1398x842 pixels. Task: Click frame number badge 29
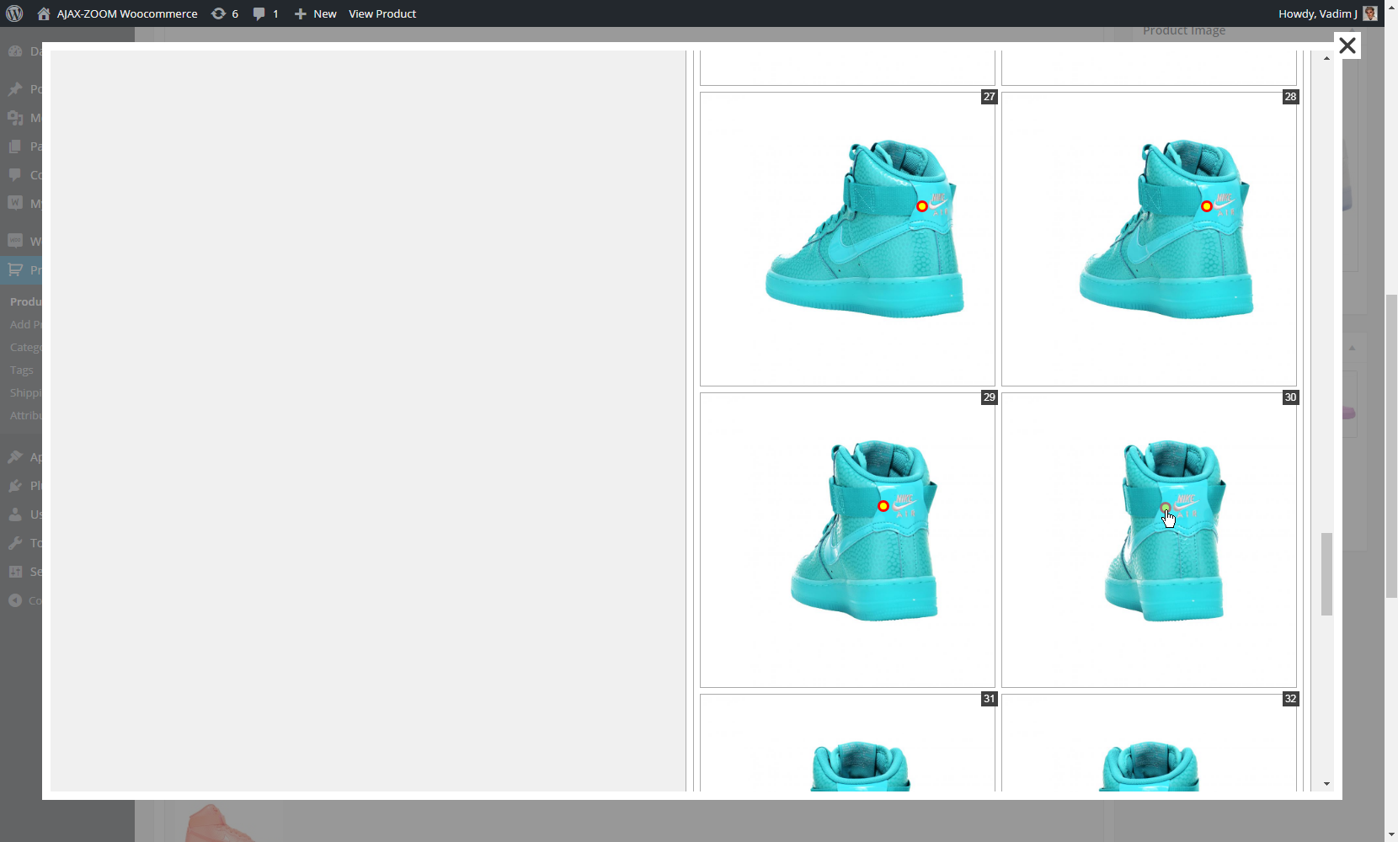click(x=990, y=397)
